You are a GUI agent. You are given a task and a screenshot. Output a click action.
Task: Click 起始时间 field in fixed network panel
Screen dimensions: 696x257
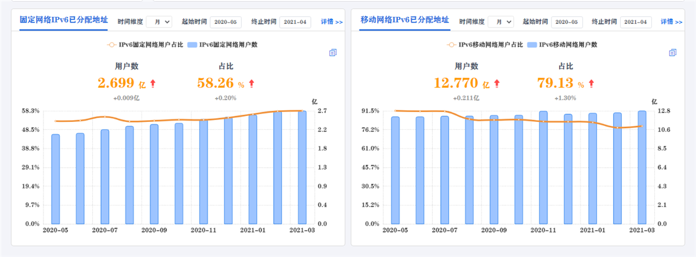pos(226,21)
